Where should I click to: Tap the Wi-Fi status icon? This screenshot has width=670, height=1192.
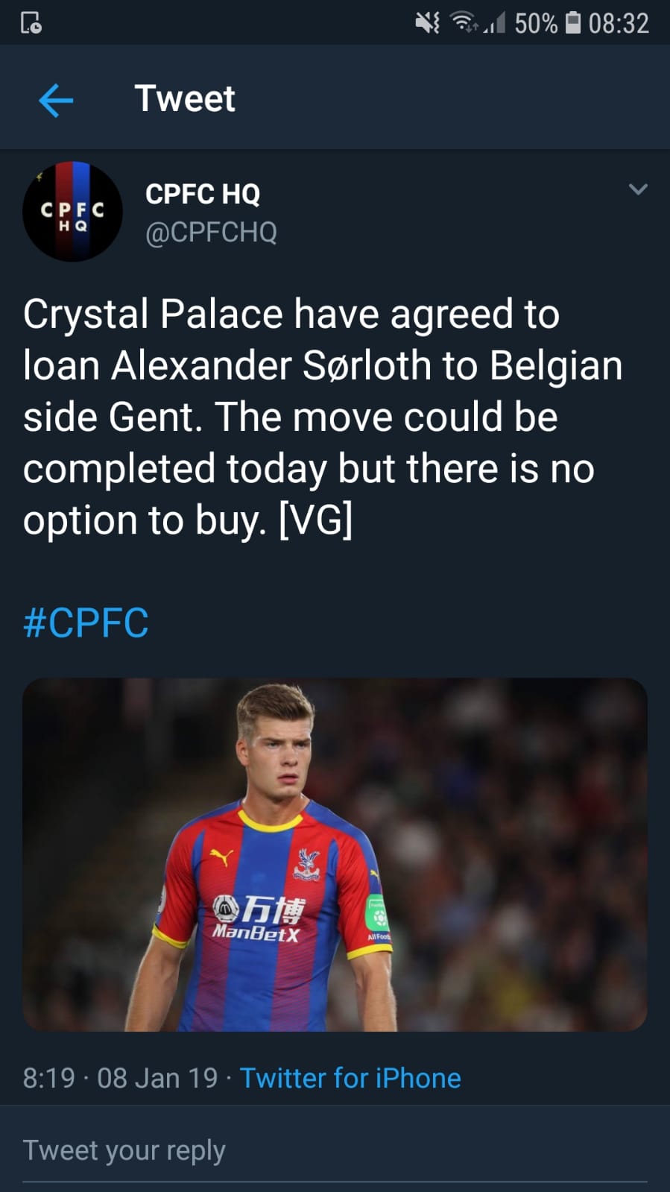click(465, 23)
